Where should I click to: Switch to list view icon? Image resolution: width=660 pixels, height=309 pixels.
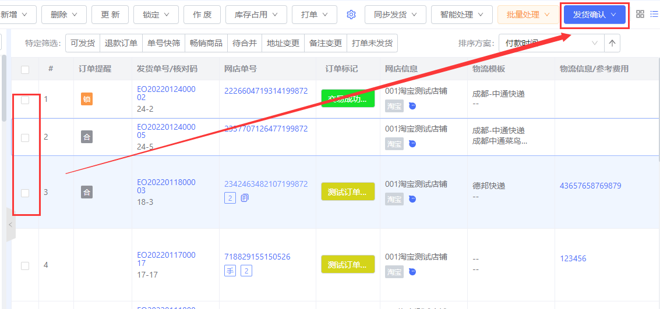pyautogui.click(x=653, y=14)
